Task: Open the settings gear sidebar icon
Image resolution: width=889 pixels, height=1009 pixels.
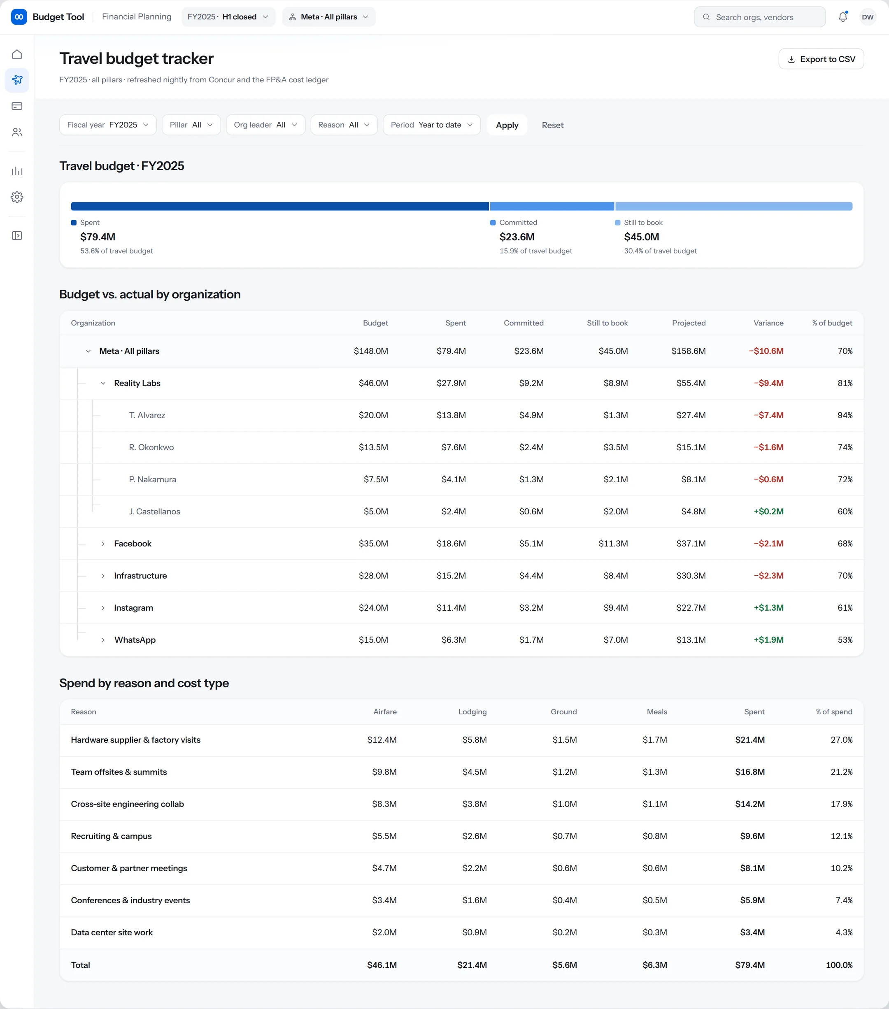Action: [17, 197]
